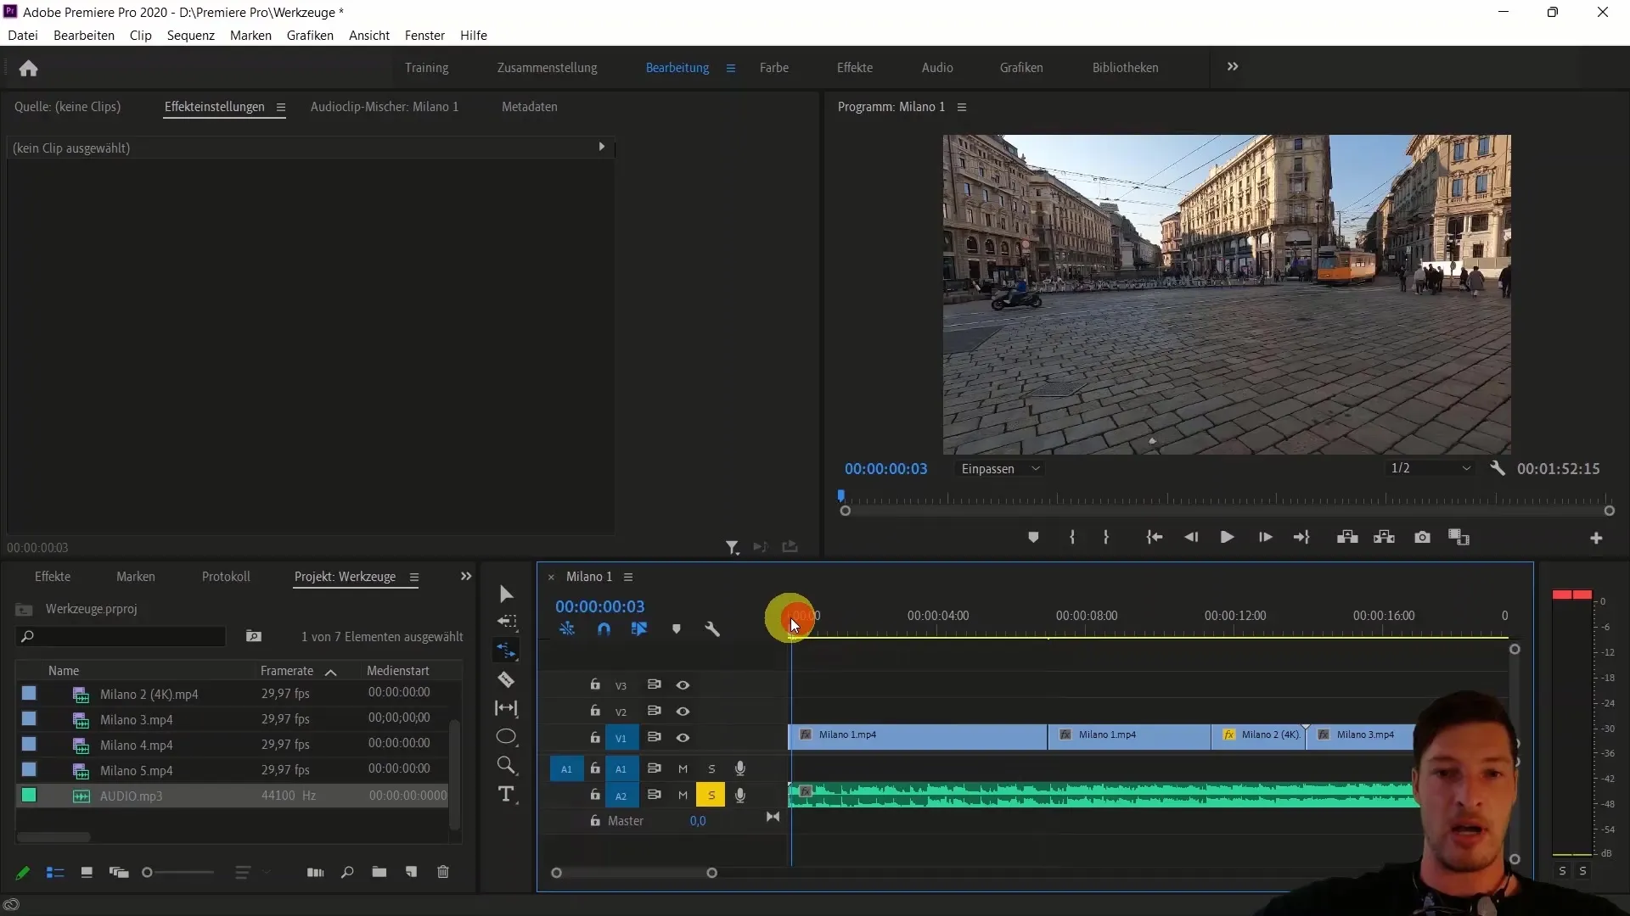Select AUDIO.mp3 in project list
Image resolution: width=1630 pixels, height=916 pixels.
coord(231,796)
